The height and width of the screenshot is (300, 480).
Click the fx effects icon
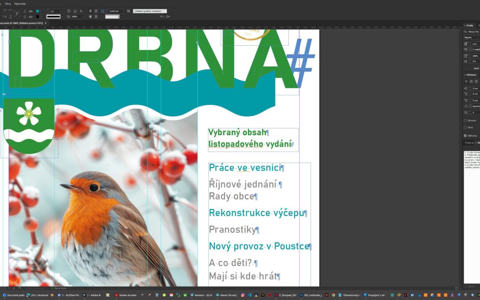(81, 11)
